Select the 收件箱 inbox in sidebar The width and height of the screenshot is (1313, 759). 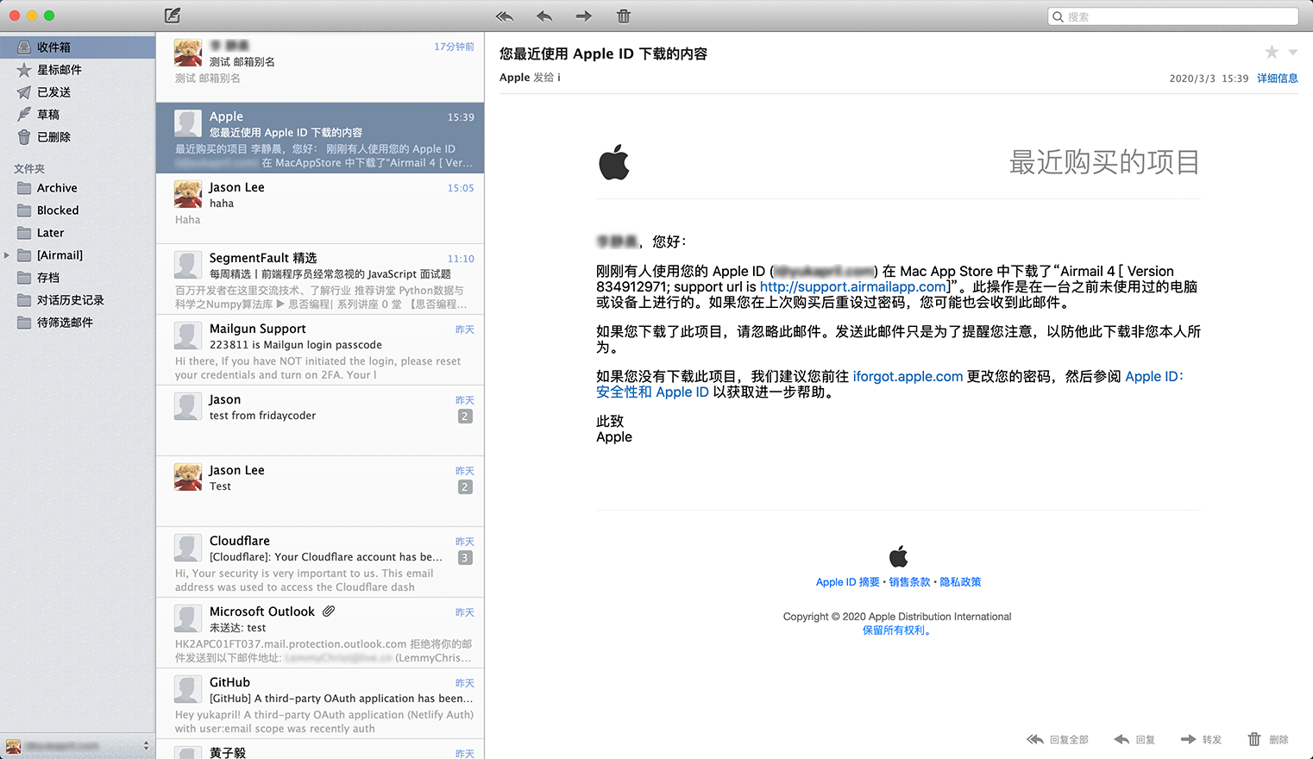point(53,47)
